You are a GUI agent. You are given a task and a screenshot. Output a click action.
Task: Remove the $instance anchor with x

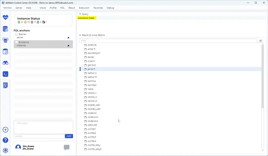[68, 46]
